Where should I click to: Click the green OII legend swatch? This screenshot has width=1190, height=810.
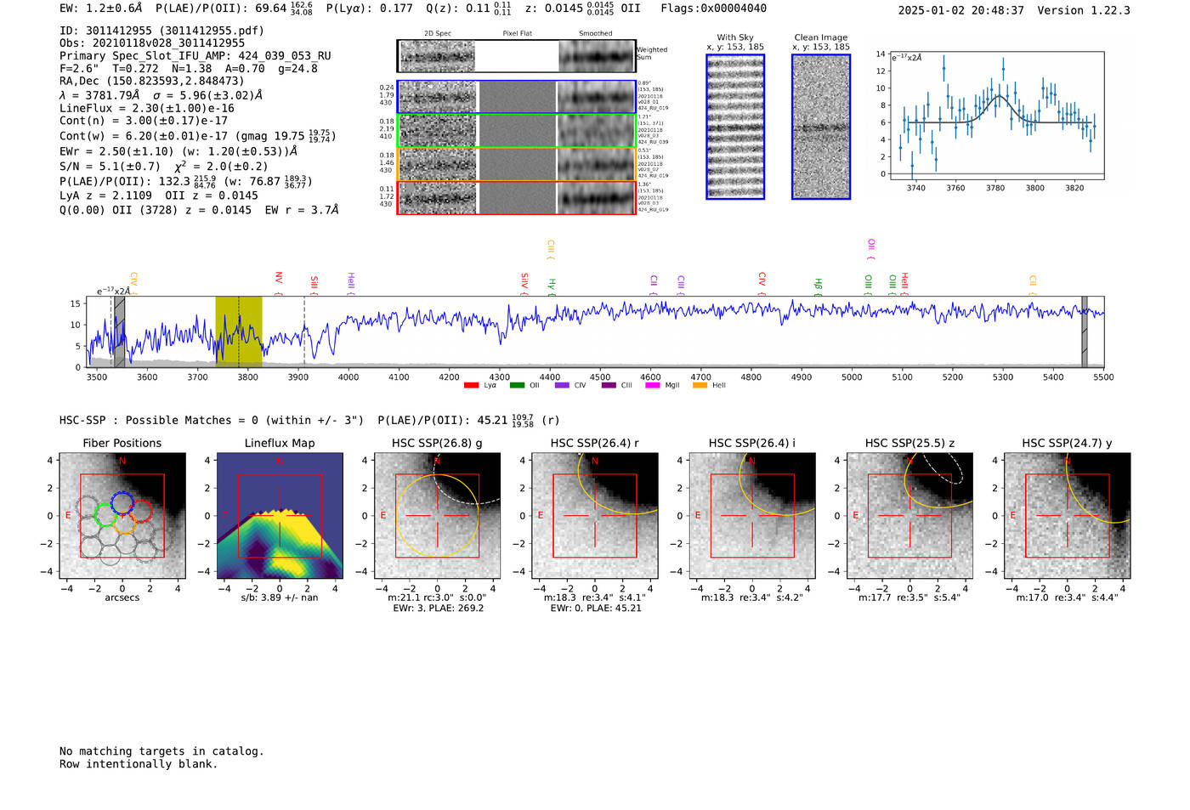click(x=517, y=386)
